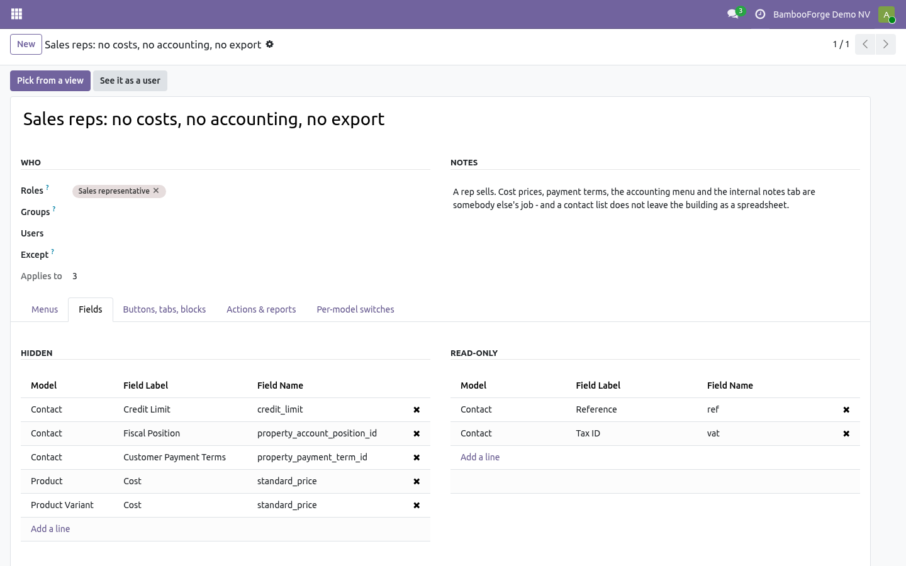Image resolution: width=906 pixels, height=566 pixels.
Task: Switch to the Menus tab
Action: point(45,309)
